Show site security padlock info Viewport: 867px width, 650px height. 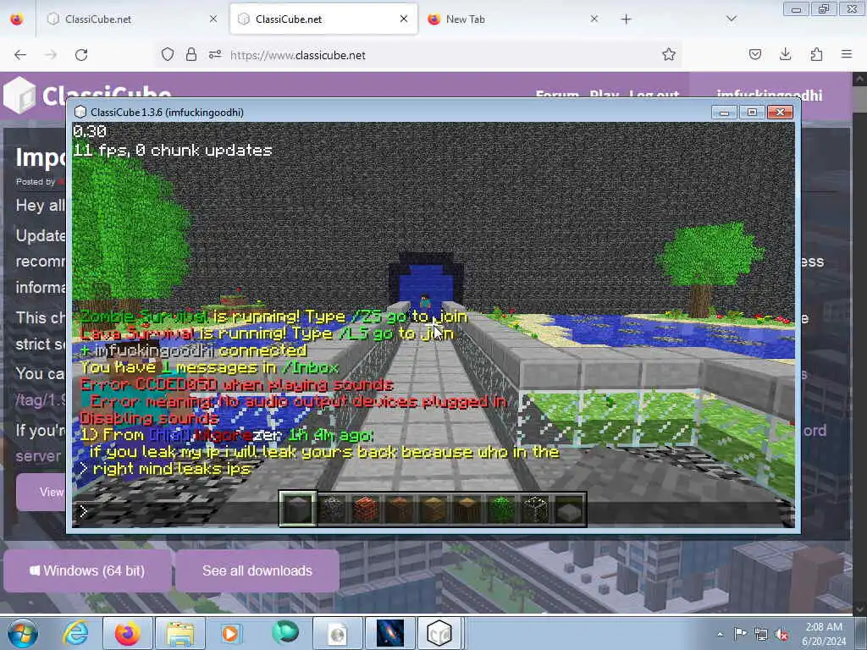[x=191, y=55]
